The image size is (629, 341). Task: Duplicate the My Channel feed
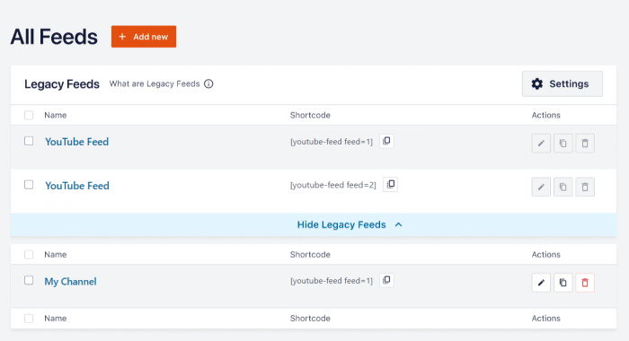click(x=563, y=283)
